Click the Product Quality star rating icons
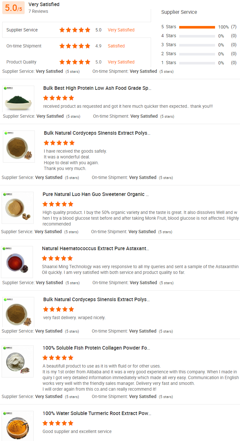240x441 pixels. coord(75,62)
